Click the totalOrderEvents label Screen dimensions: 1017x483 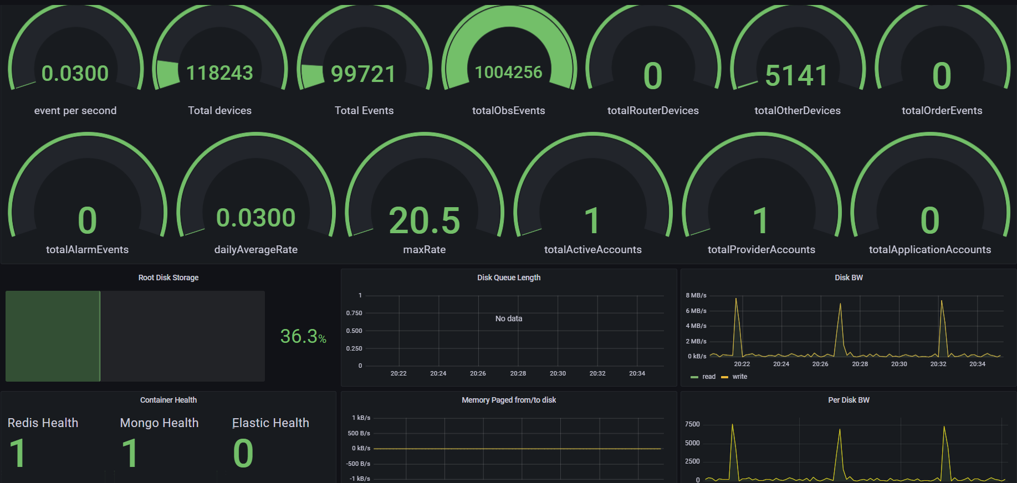[942, 111]
